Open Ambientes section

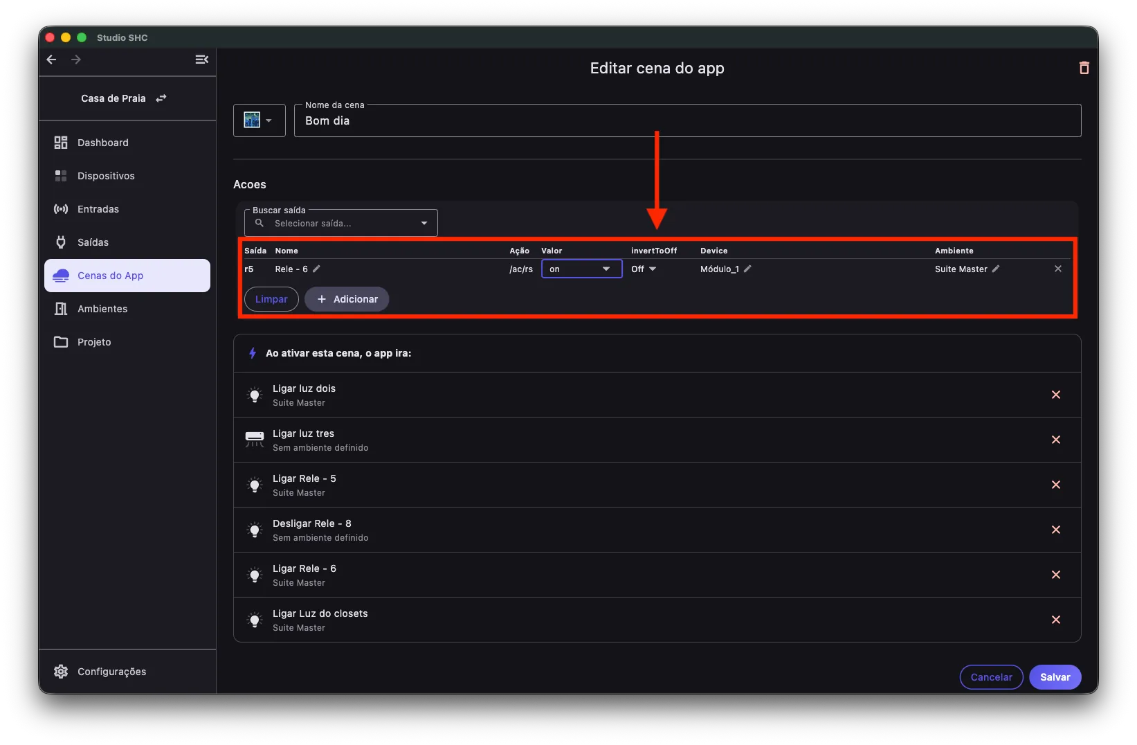(x=127, y=309)
